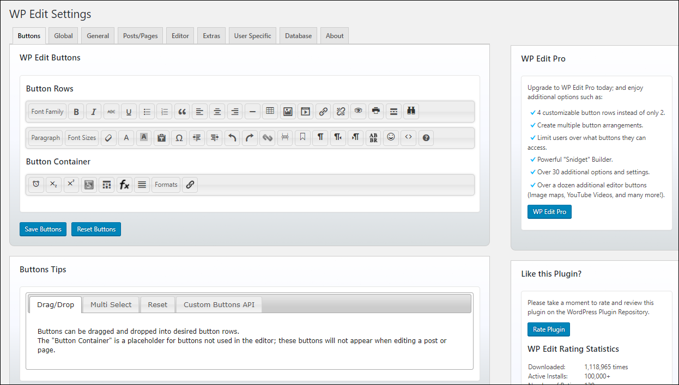Click the Horizontal line button
Viewport: 679px width, 385px height.
click(252, 112)
